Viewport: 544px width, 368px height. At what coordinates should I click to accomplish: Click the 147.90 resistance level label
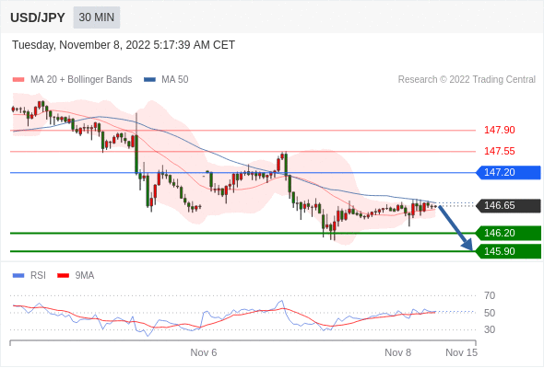pos(499,130)
